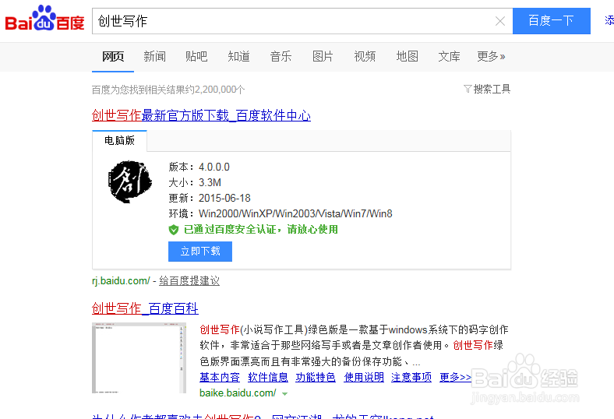Open the 软件信息 sublink
This screenshot has height=419, width=614.
click(268, 377)
